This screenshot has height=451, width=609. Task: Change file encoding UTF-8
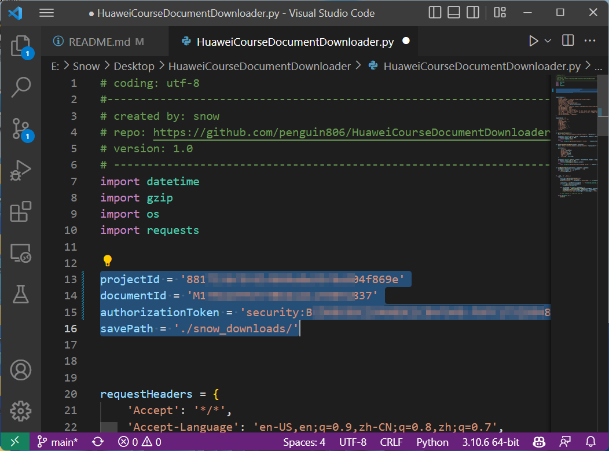(353, 442)
